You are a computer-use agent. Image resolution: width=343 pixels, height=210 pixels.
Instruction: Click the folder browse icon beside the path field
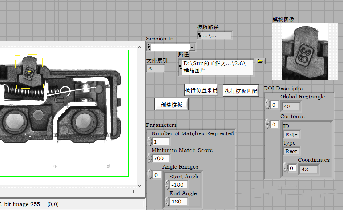pyautogui.click(x=261, y=61)
